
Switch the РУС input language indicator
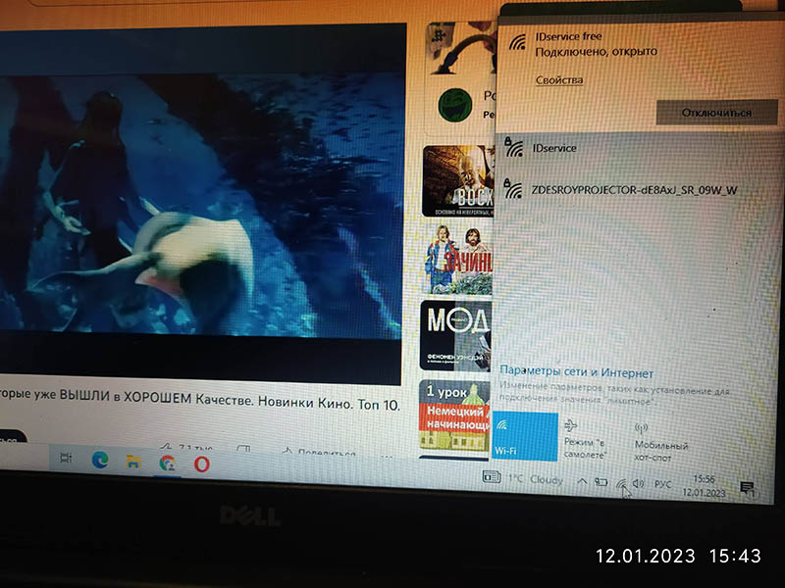pyautogui.click(x=663, y=483)
